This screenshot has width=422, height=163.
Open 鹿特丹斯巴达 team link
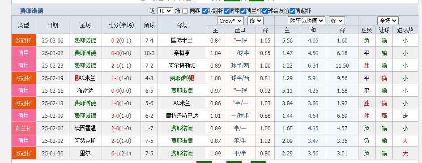tap(182, 116)
